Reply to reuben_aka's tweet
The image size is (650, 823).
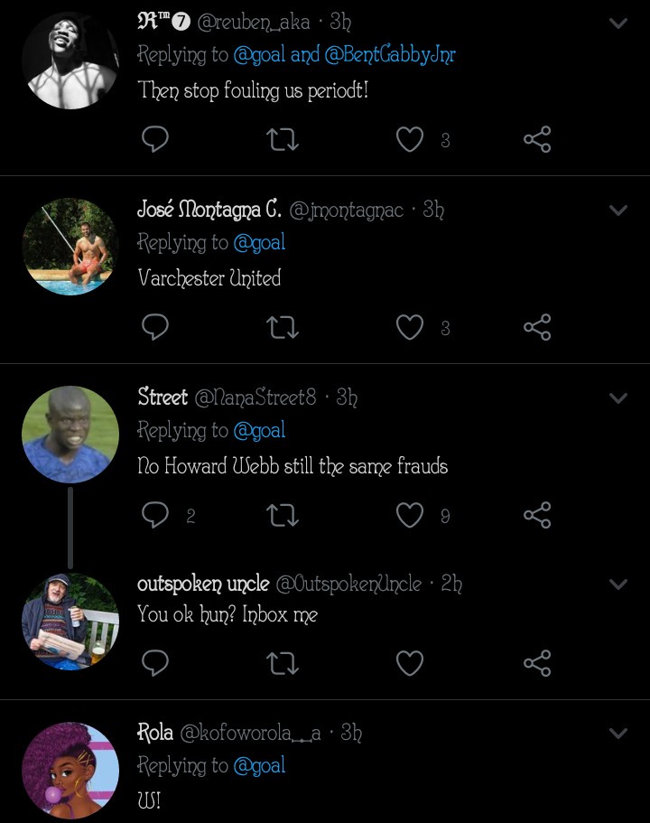tap(155, 139)
